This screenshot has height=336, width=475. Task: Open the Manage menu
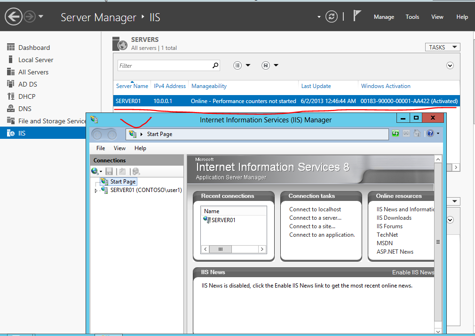click(x=384, y=17)
